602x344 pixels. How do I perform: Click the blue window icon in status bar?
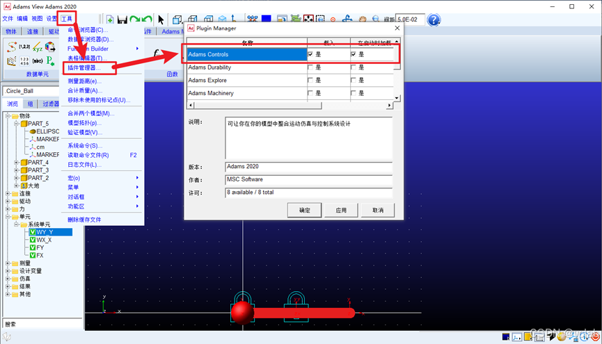pos(506,337)
